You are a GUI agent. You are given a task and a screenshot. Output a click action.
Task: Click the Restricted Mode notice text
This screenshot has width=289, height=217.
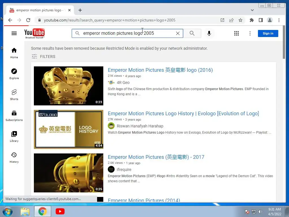pos(119,48)
